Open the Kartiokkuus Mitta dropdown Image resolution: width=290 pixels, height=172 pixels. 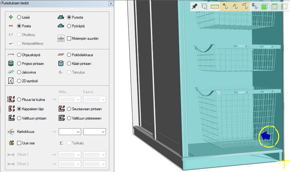(x=70, y=132)
